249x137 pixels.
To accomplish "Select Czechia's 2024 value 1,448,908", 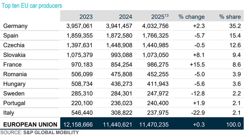I will 119,45.
